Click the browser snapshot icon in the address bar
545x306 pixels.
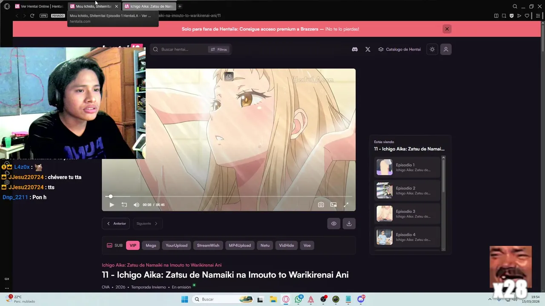point(504,16)
